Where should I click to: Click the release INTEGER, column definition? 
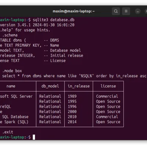pos(17,55)
